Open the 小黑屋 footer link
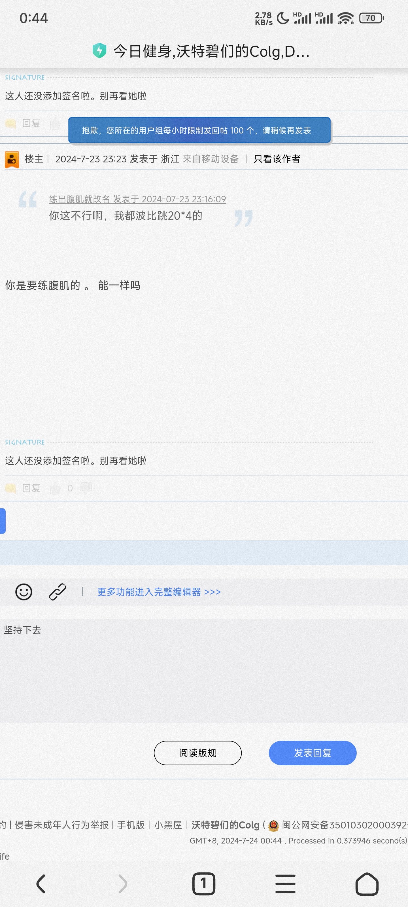 168,825
